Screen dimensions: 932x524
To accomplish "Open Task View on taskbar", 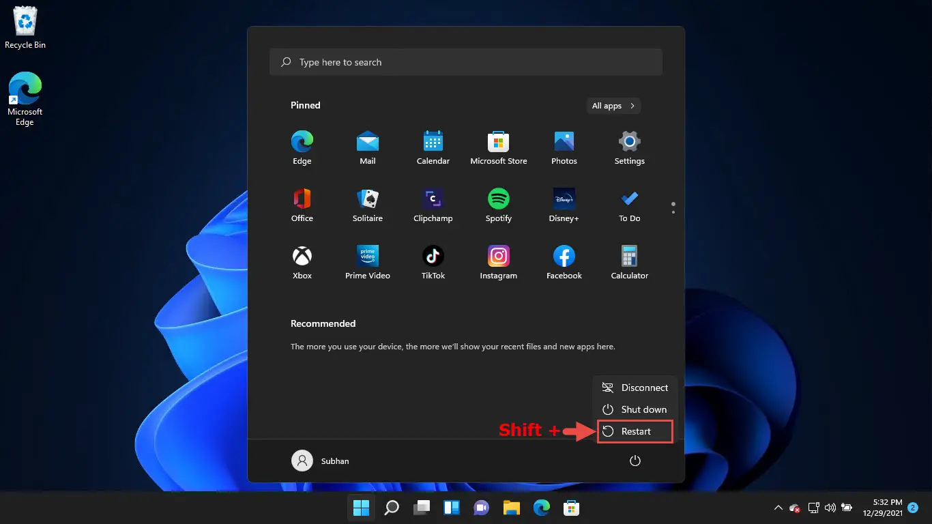I will pos(422,508).
